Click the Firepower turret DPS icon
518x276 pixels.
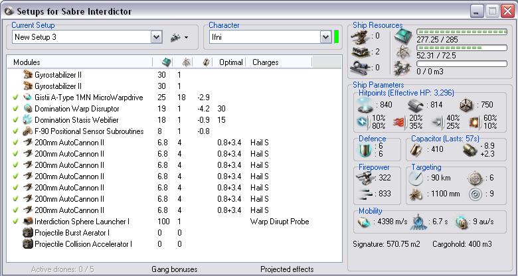pos(365,178)
